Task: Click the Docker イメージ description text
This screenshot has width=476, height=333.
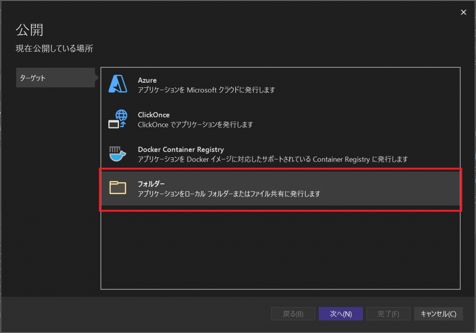Action: coord(272,159)
